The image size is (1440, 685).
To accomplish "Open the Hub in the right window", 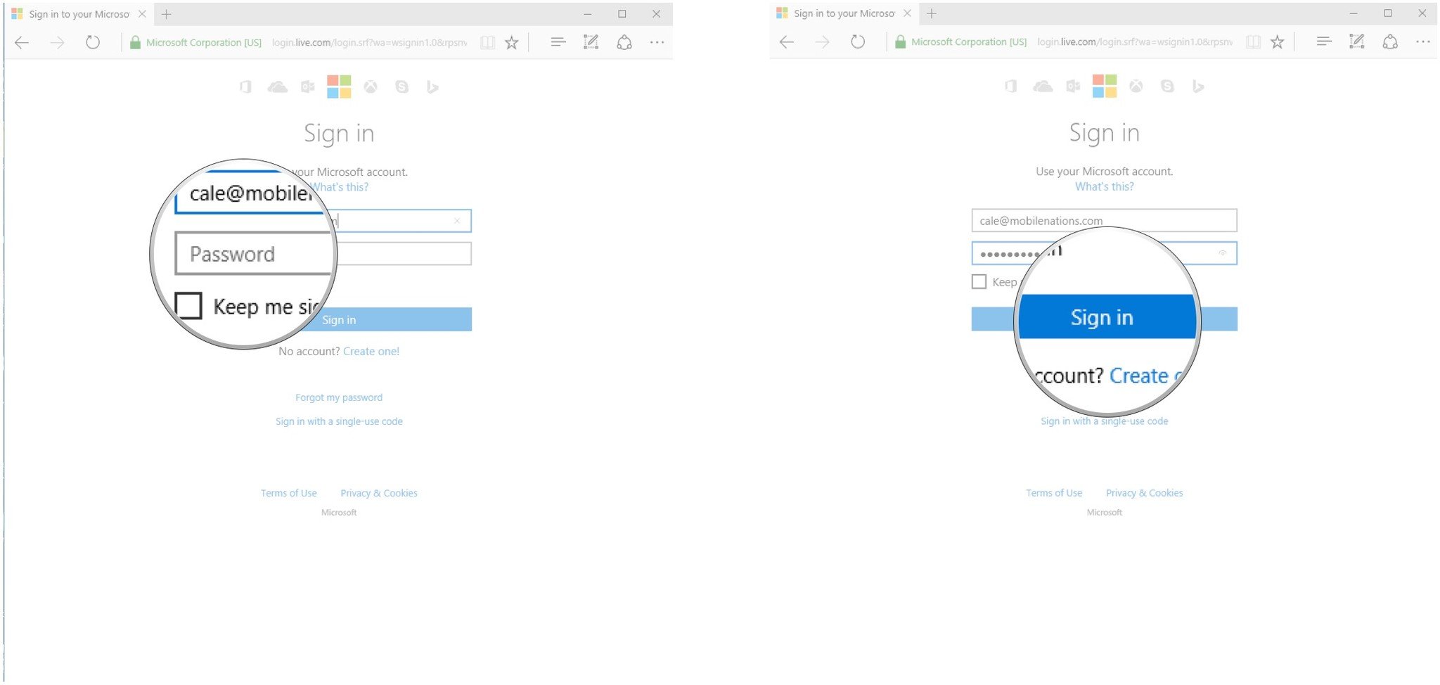I will pyautogui.click(x=1324, y=41).
